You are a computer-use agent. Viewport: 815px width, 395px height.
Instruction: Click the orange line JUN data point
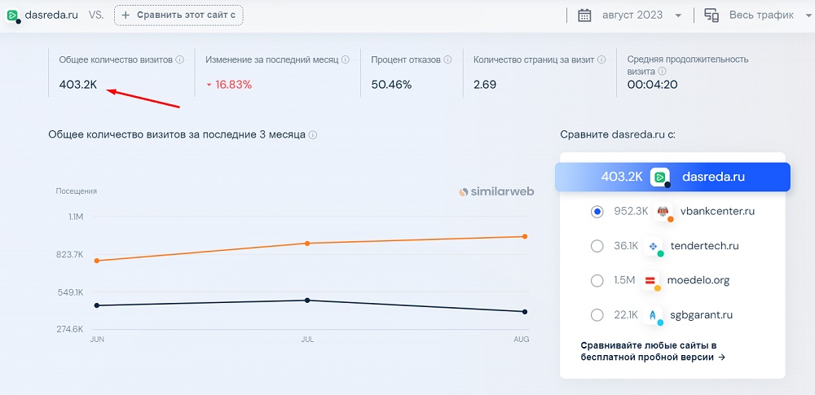tap(97, 261)
